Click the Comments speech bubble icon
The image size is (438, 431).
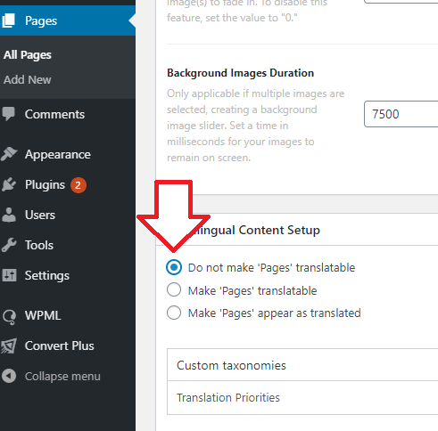[x=8, y=114]
